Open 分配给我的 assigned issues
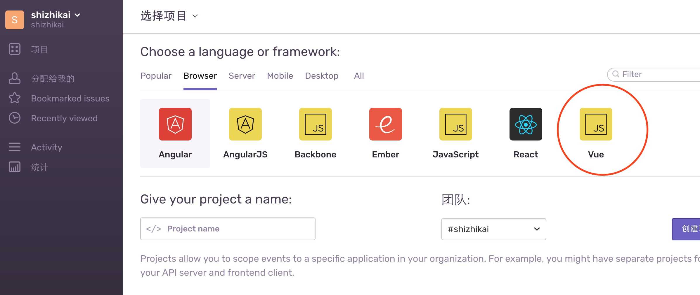 click(x=15, y=78)
